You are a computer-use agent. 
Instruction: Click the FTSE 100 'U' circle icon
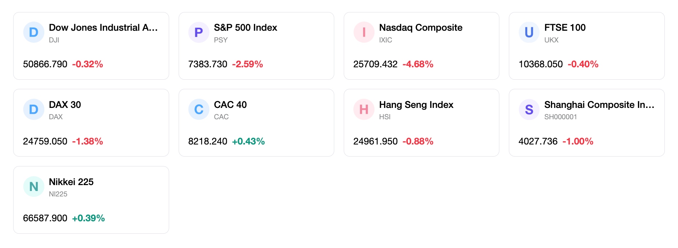(529, 32)
